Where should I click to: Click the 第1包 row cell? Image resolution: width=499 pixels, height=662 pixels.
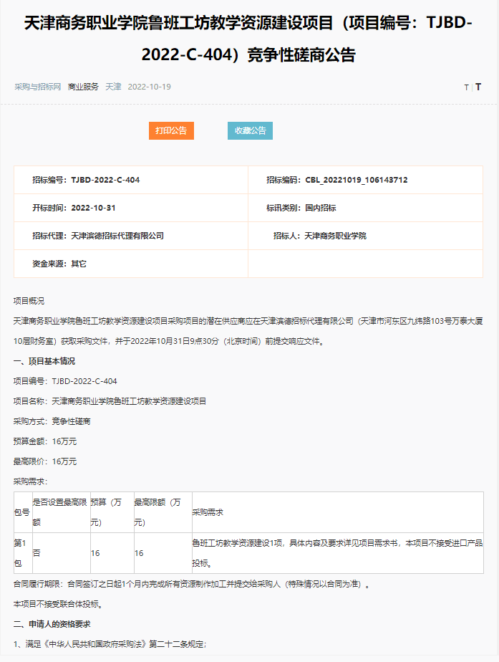tap(22, 552)
